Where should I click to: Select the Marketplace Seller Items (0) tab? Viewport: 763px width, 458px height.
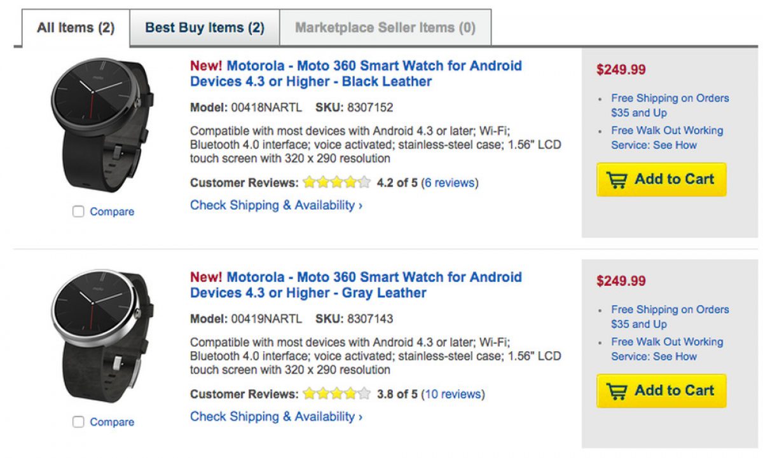[385, 28]
